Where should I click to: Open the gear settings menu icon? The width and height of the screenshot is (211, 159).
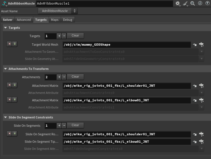(178, 3)
